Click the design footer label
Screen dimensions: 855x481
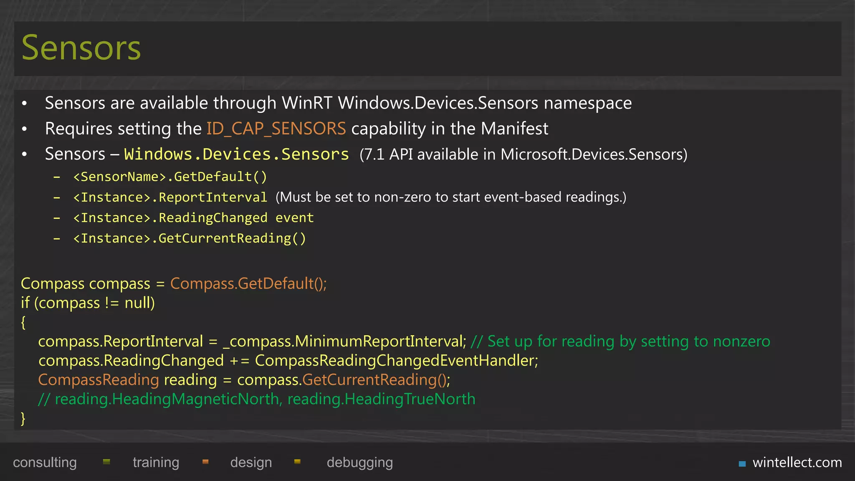tap(251, 463)
